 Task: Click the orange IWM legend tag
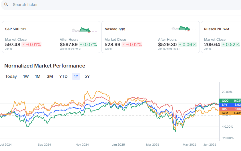(x=230, y=113)
